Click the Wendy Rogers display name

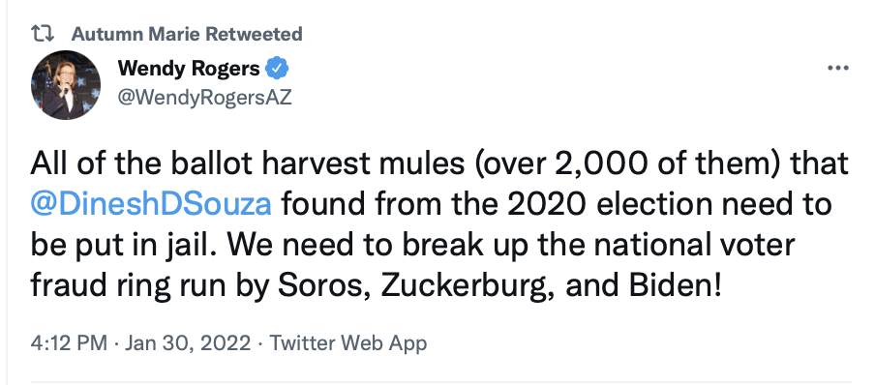(x=189, y=69)
